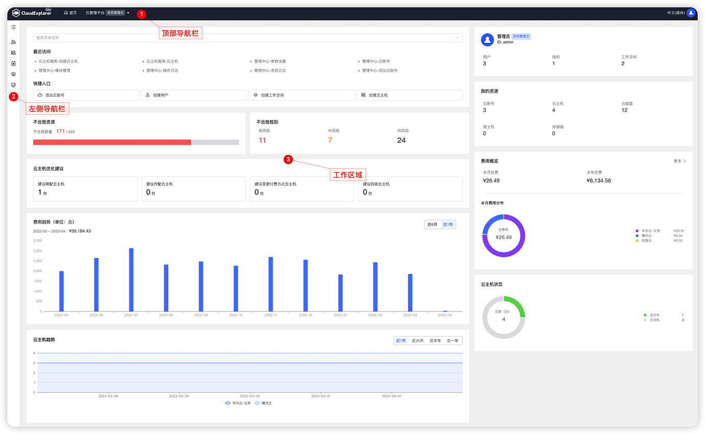The image size is (705, 434).
Task: Click the red non-compliant resources progress bar
Action: point(112,142)
